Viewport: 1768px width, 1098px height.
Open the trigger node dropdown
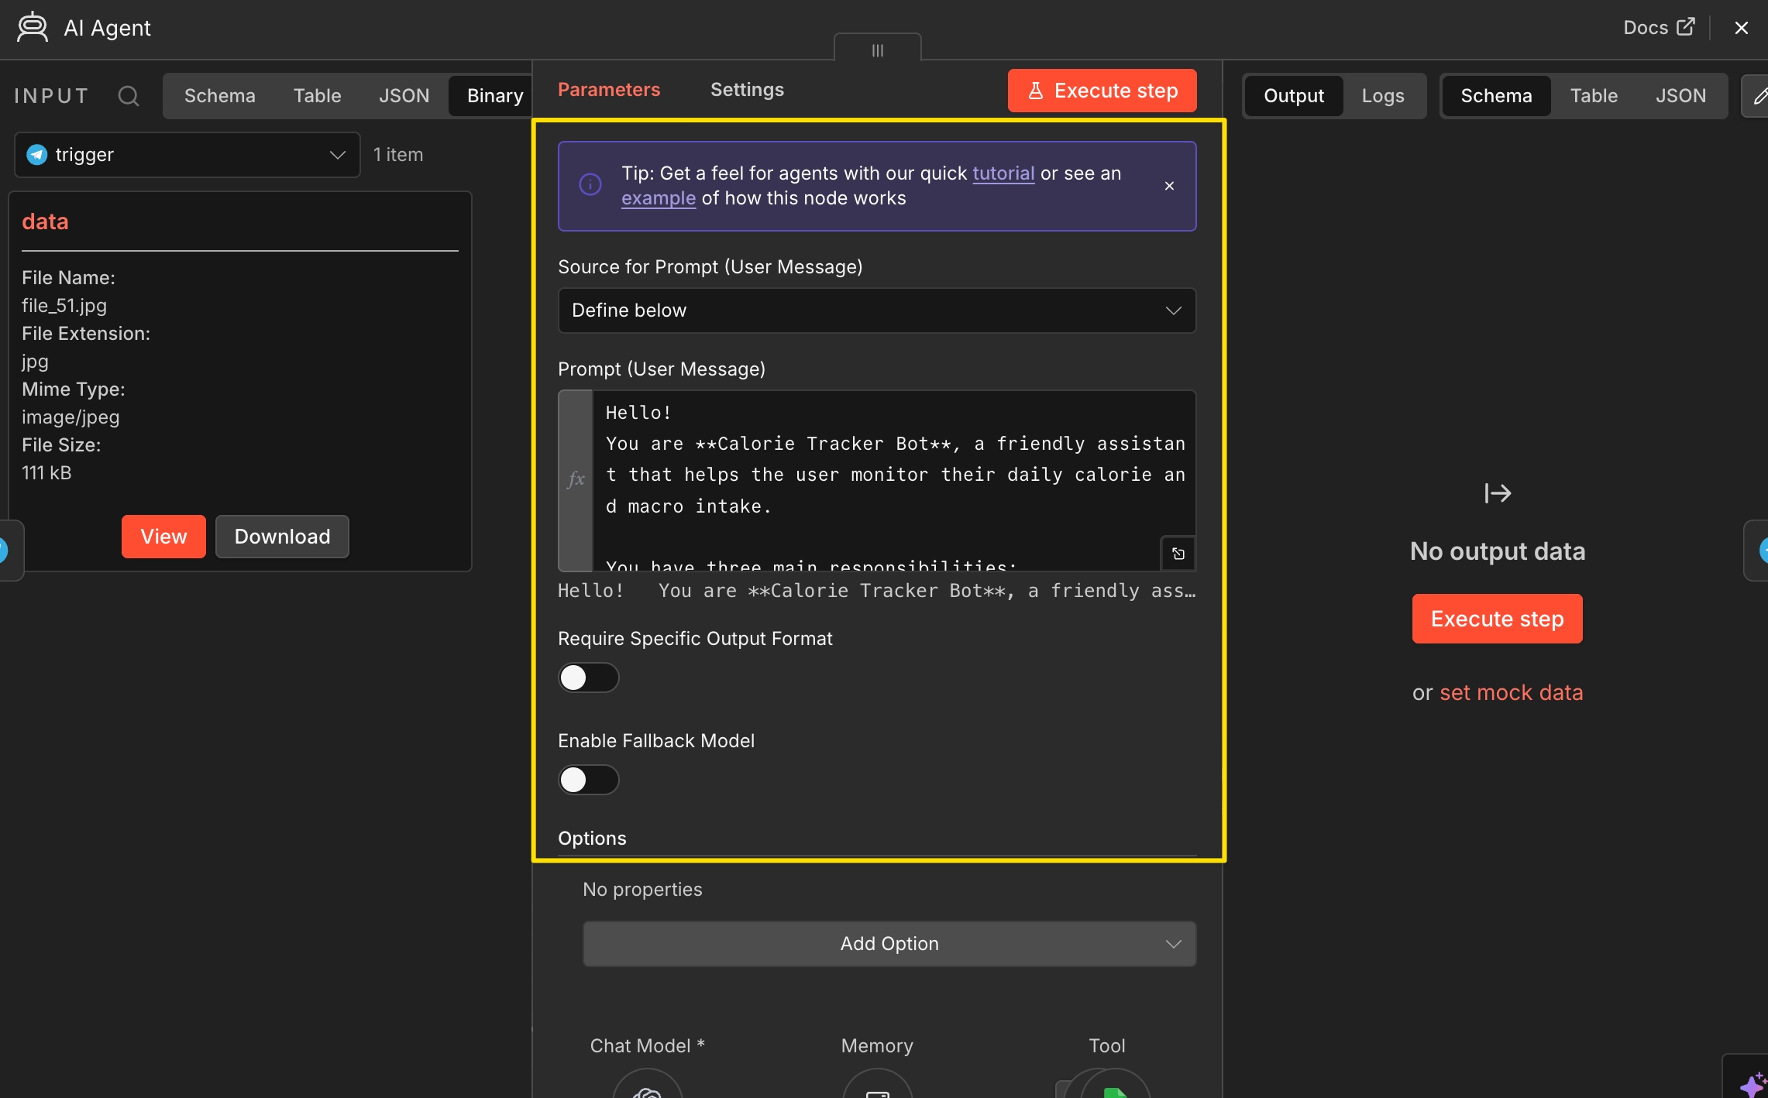point(187,155)
